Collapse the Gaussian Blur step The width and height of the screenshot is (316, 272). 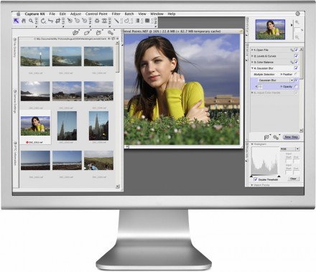coord(252,68)
